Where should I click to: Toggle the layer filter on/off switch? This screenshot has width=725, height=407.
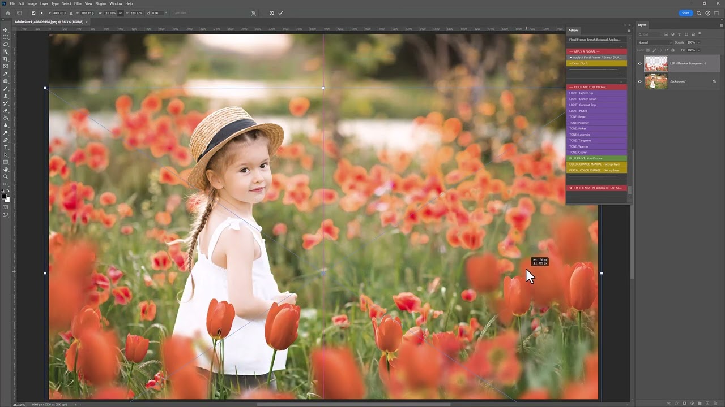pos(700,33)
